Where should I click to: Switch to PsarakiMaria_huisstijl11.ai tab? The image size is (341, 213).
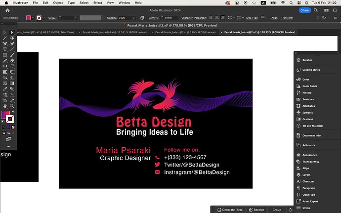point(45,32)
